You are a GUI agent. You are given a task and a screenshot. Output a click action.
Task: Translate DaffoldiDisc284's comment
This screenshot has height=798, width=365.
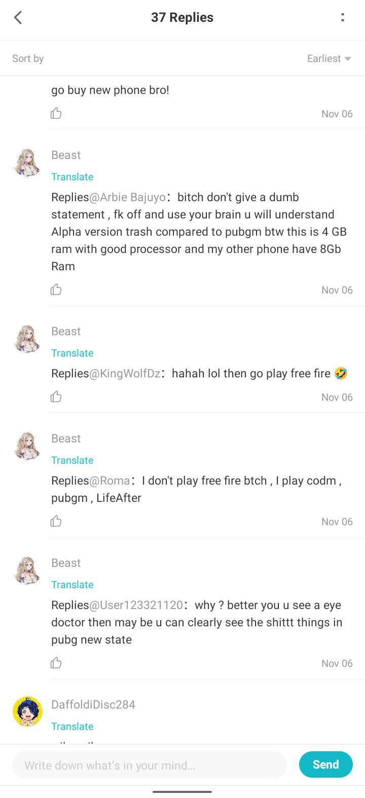pyautogui.click(x=72, y=726)
